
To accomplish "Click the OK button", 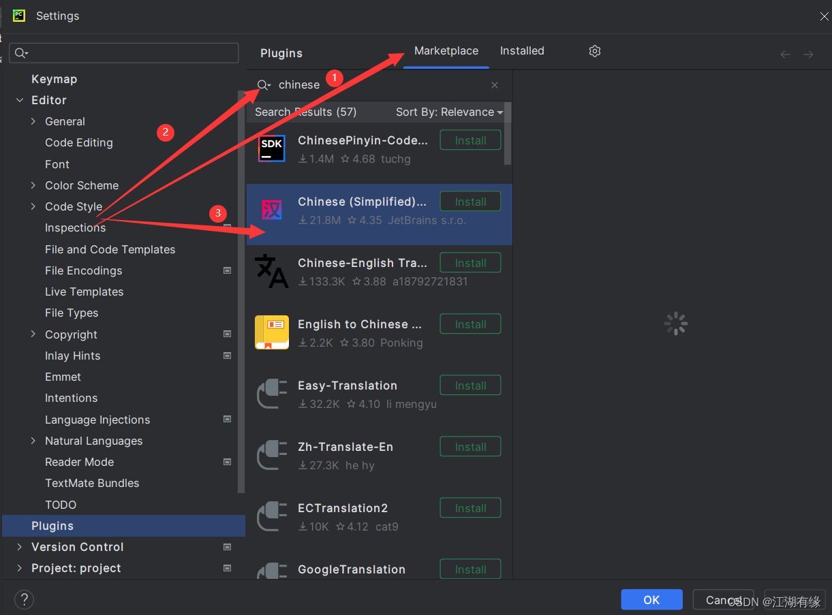I will (x=651, y=599).
